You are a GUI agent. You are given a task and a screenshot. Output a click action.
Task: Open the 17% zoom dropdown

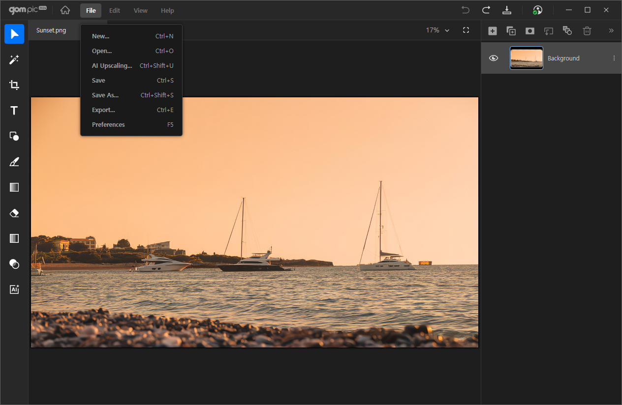tap(437, 30)
